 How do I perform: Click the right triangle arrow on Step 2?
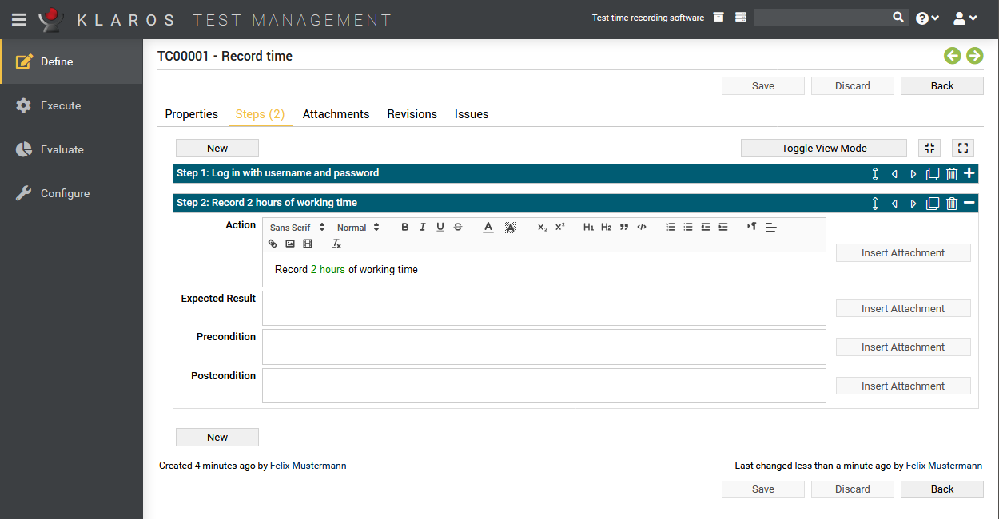(x=913, y=203)
